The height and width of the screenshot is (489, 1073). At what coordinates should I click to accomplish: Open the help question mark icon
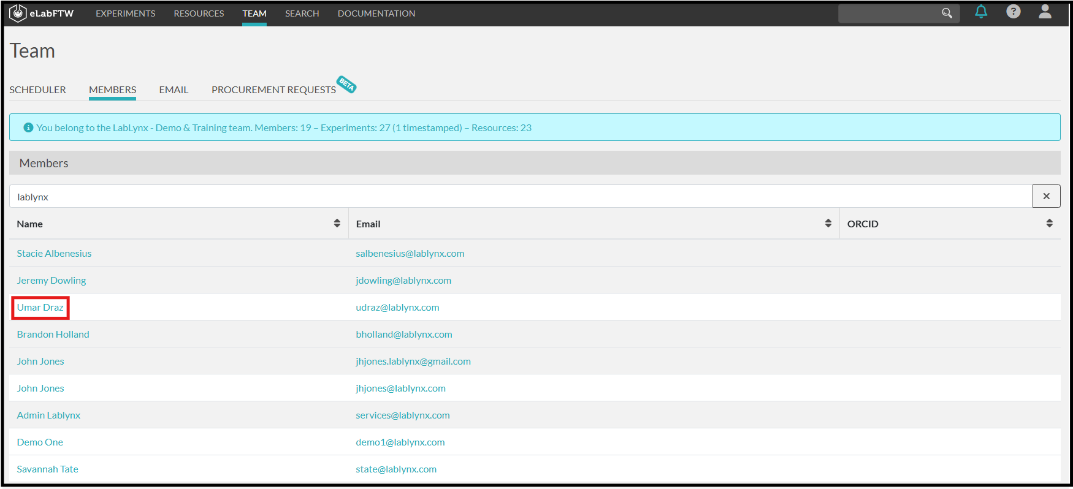1013,12
